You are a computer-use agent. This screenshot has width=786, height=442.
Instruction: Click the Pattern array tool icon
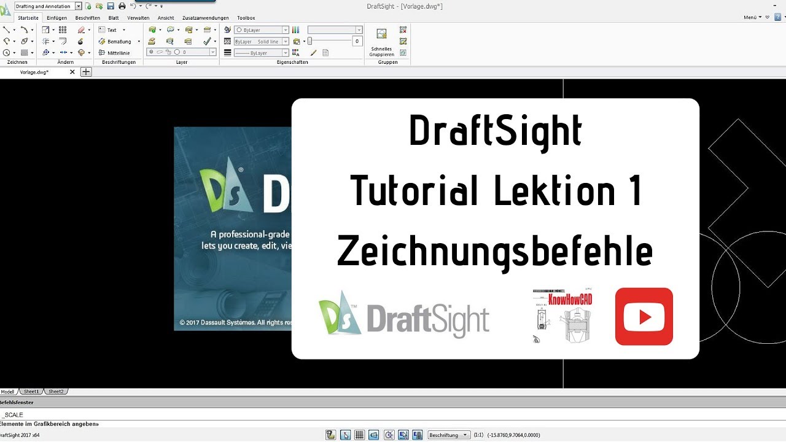click(63, 29)
